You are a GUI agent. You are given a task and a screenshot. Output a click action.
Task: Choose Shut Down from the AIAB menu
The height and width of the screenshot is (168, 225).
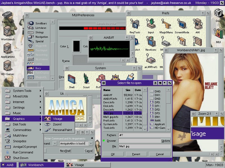(21, 158)
